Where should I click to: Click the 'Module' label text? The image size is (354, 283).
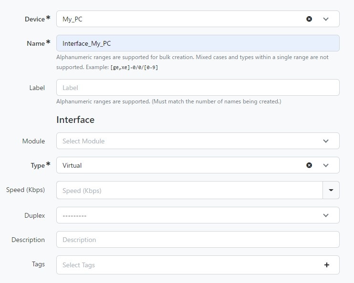tap(34, 141)
